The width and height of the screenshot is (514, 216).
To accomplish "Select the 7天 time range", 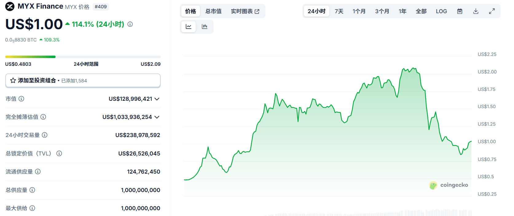I will [339, 11].
